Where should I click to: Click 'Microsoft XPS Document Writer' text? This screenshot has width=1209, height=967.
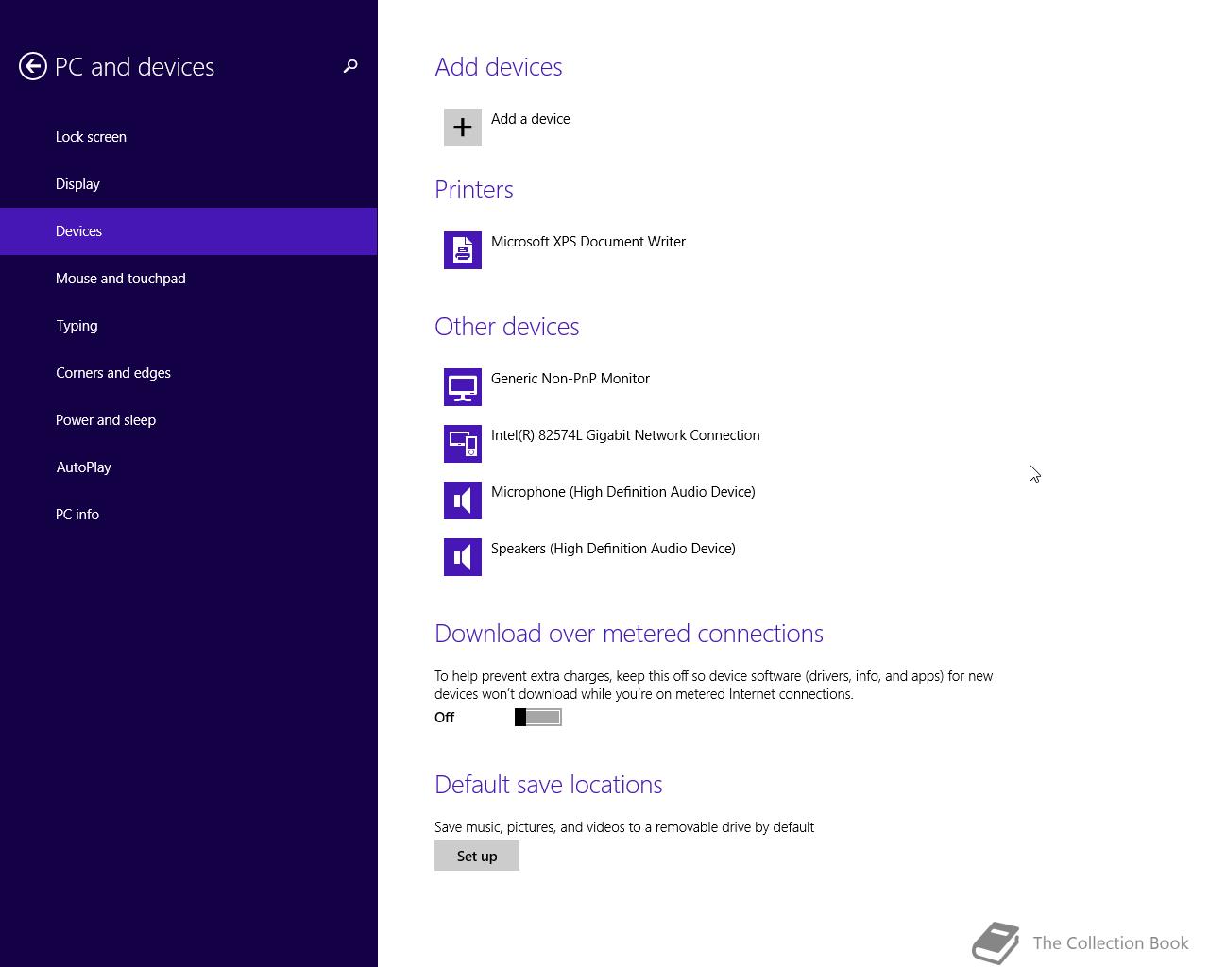(588, 242)
